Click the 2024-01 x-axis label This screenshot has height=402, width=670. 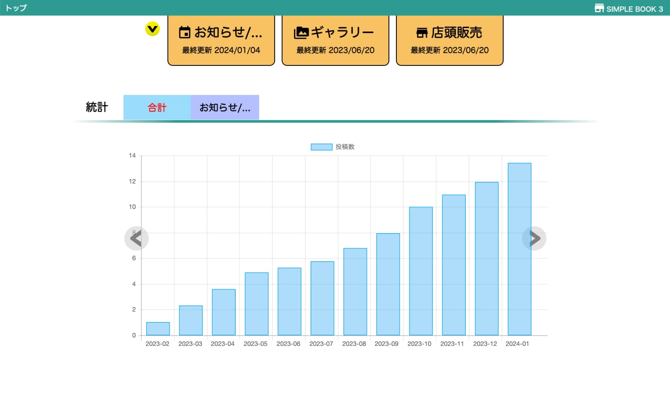[517, 344]
